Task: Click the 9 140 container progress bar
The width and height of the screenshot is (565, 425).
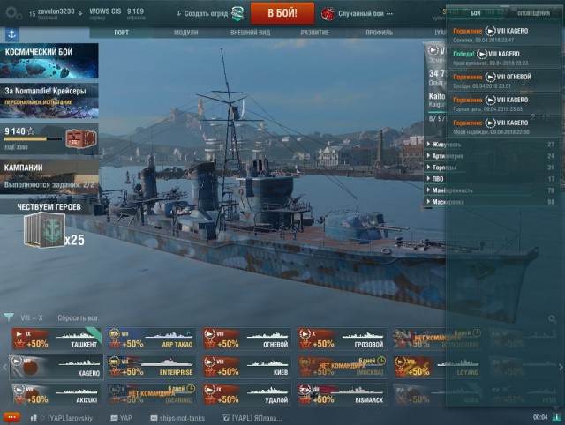Action: click(x=33, y=139)
